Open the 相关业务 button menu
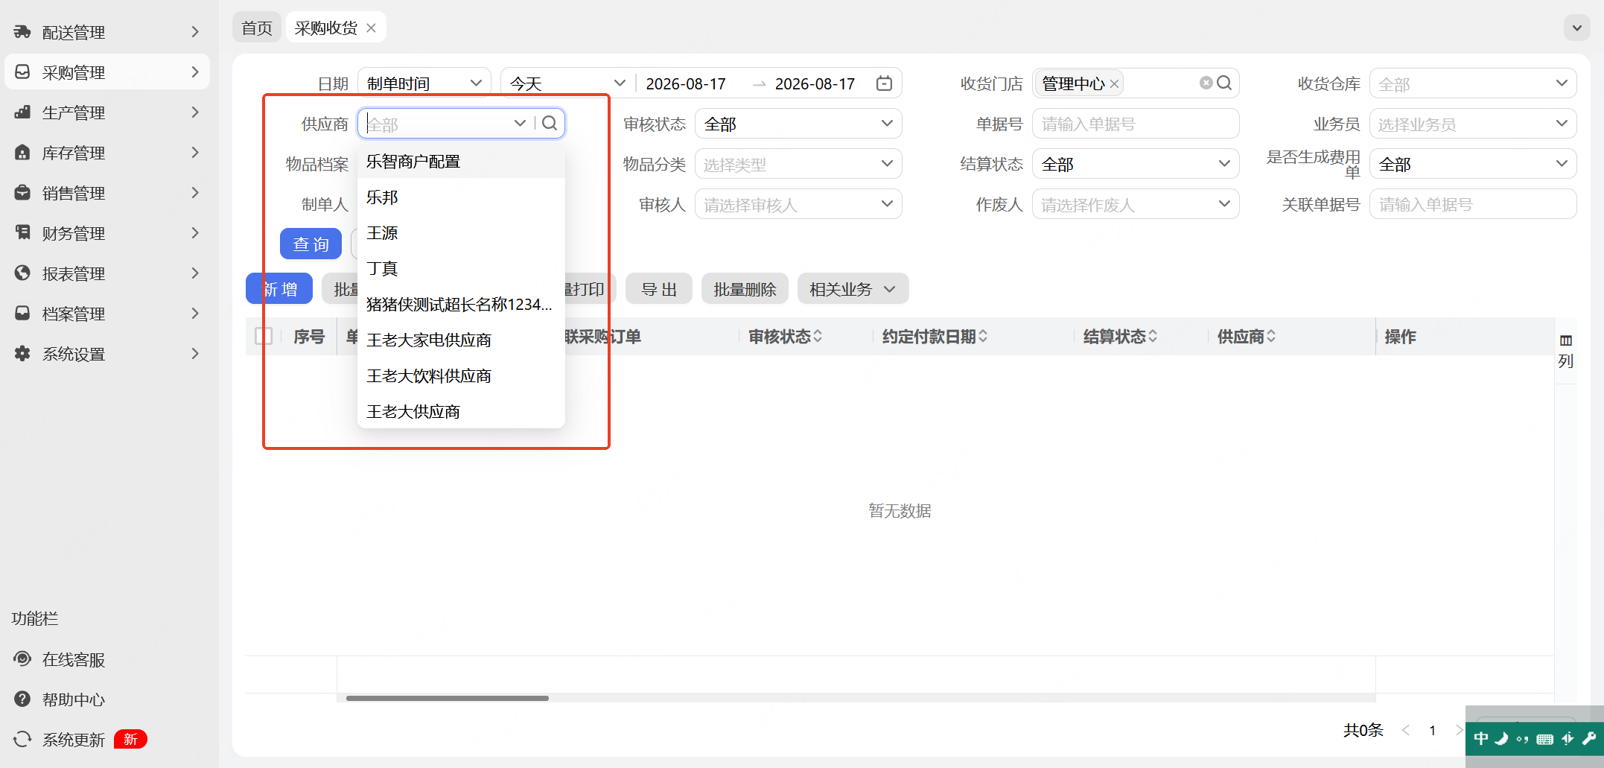This screenshot has height=768, width=1604. click(853, 289)
